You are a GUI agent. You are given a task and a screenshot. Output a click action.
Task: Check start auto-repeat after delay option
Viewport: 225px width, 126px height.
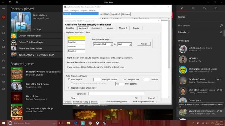coord(72,83)
